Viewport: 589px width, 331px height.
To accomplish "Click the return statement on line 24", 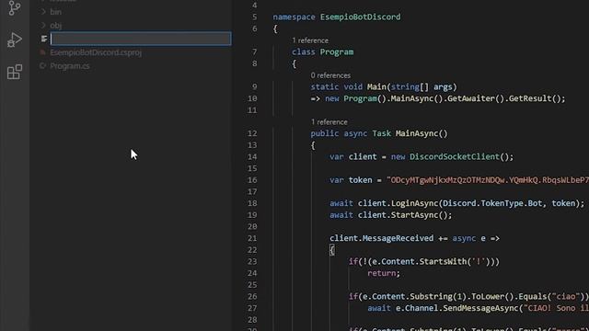I will pyautogui.click(x=384, y=273).
